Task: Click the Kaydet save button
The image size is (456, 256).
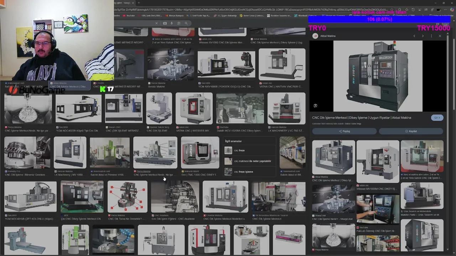Action: coord(411,131)
